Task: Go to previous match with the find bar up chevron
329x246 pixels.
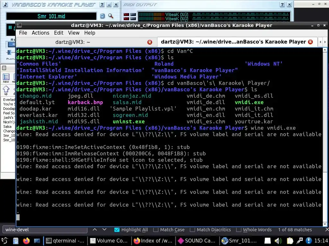Action: 95,229
